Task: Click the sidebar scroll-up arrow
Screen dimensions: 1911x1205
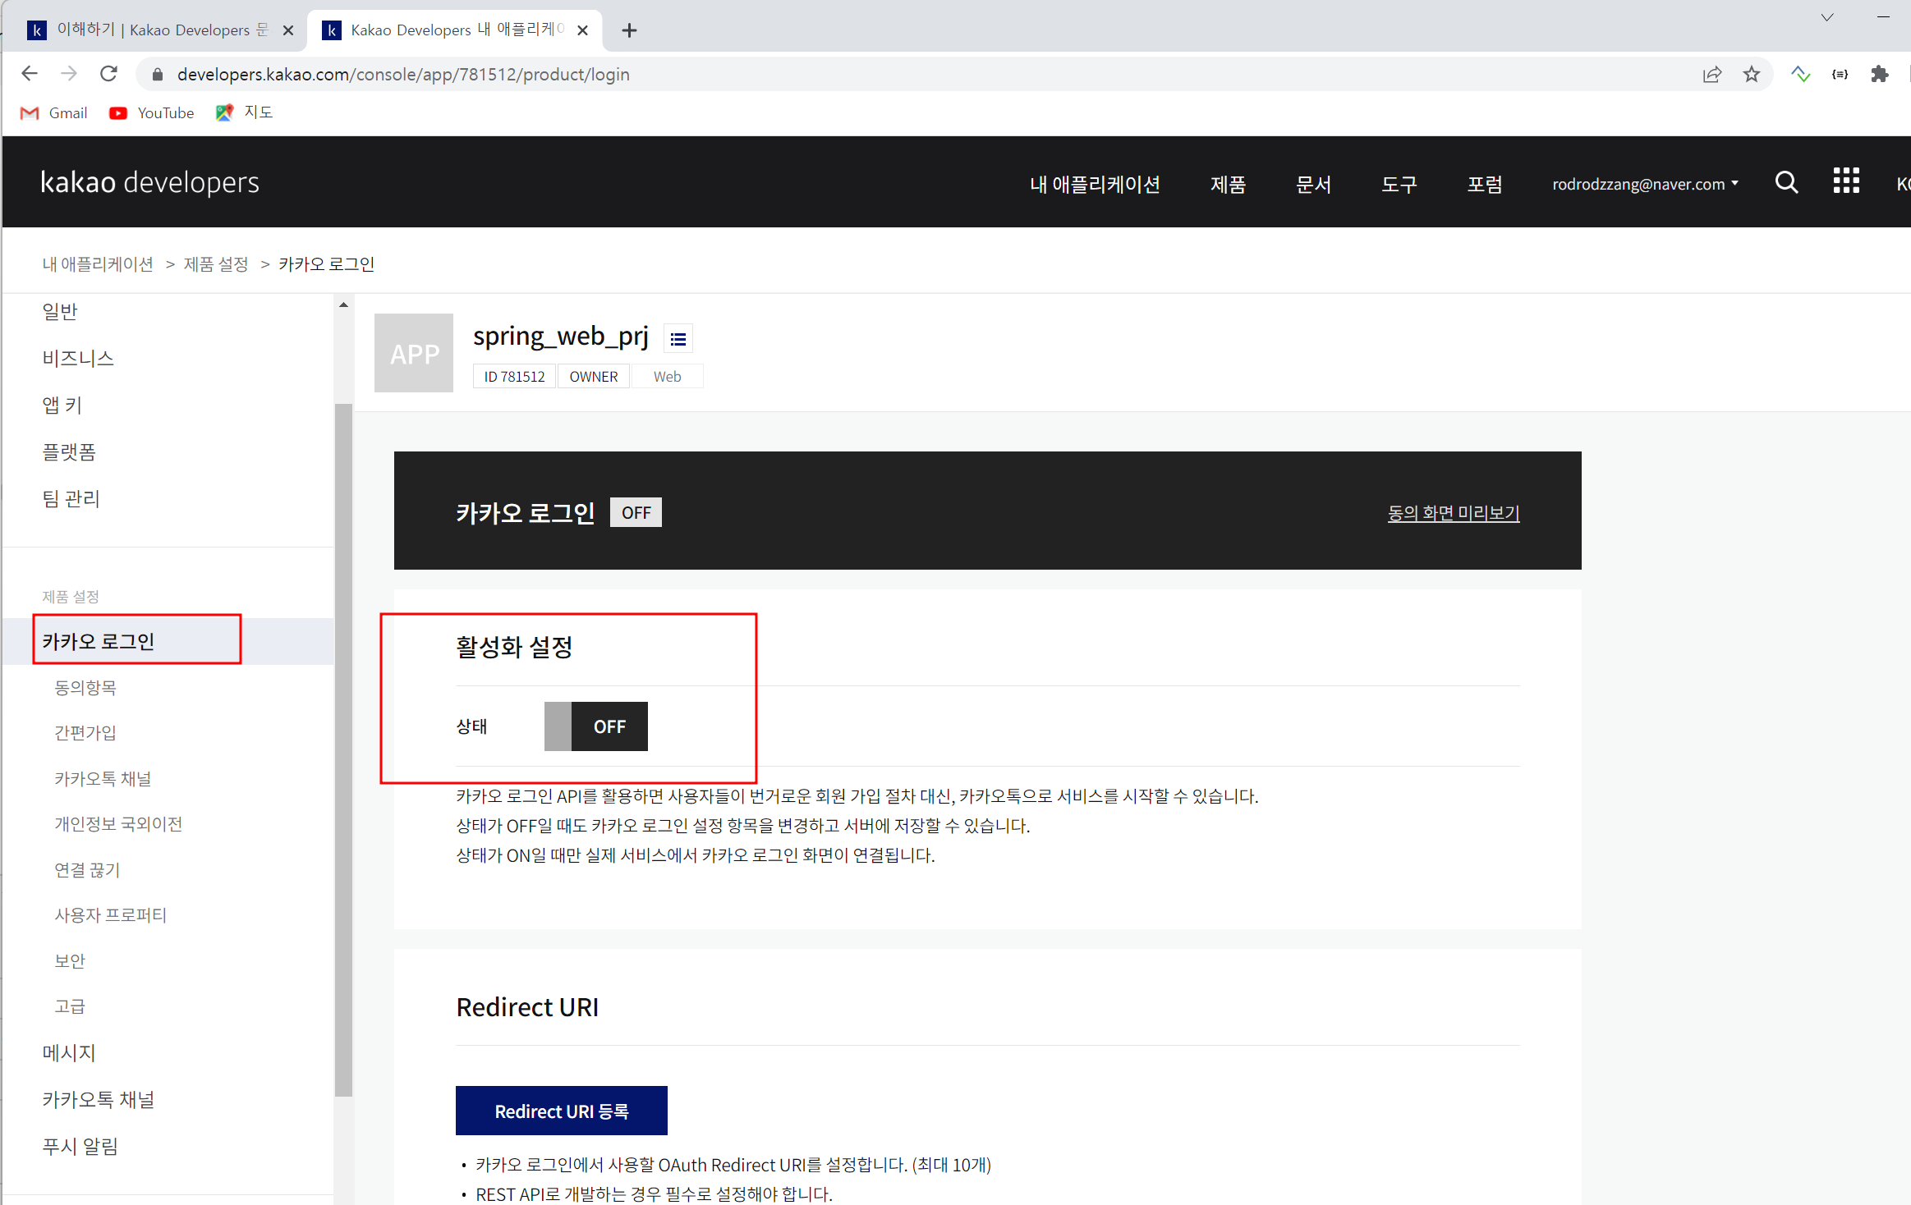Action: pos(343,305)
